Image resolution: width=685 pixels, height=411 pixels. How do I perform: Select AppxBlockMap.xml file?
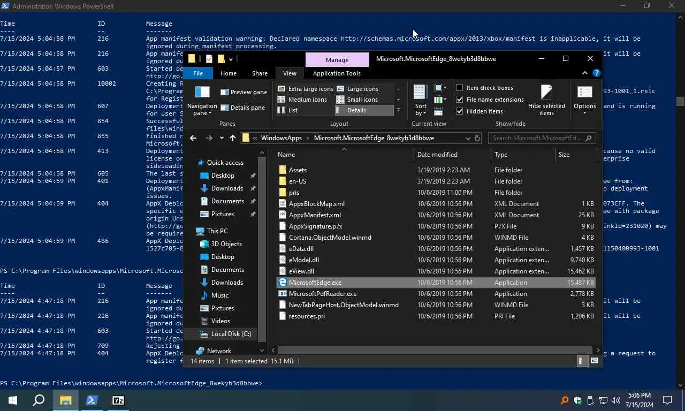[x=436, y=204]
